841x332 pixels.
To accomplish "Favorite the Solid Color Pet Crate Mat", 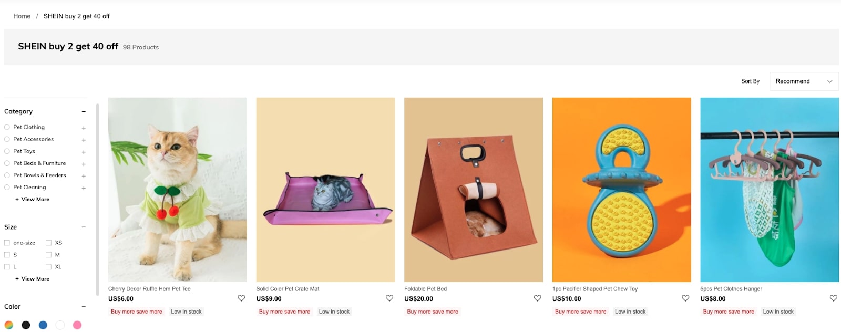I will point(389,298).
